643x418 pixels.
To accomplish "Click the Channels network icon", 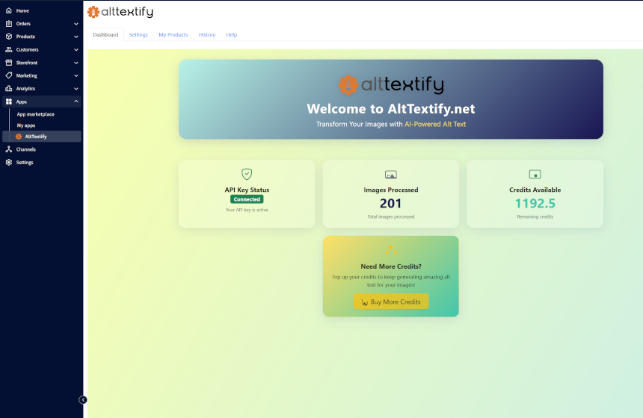I will tap(9, 149).
